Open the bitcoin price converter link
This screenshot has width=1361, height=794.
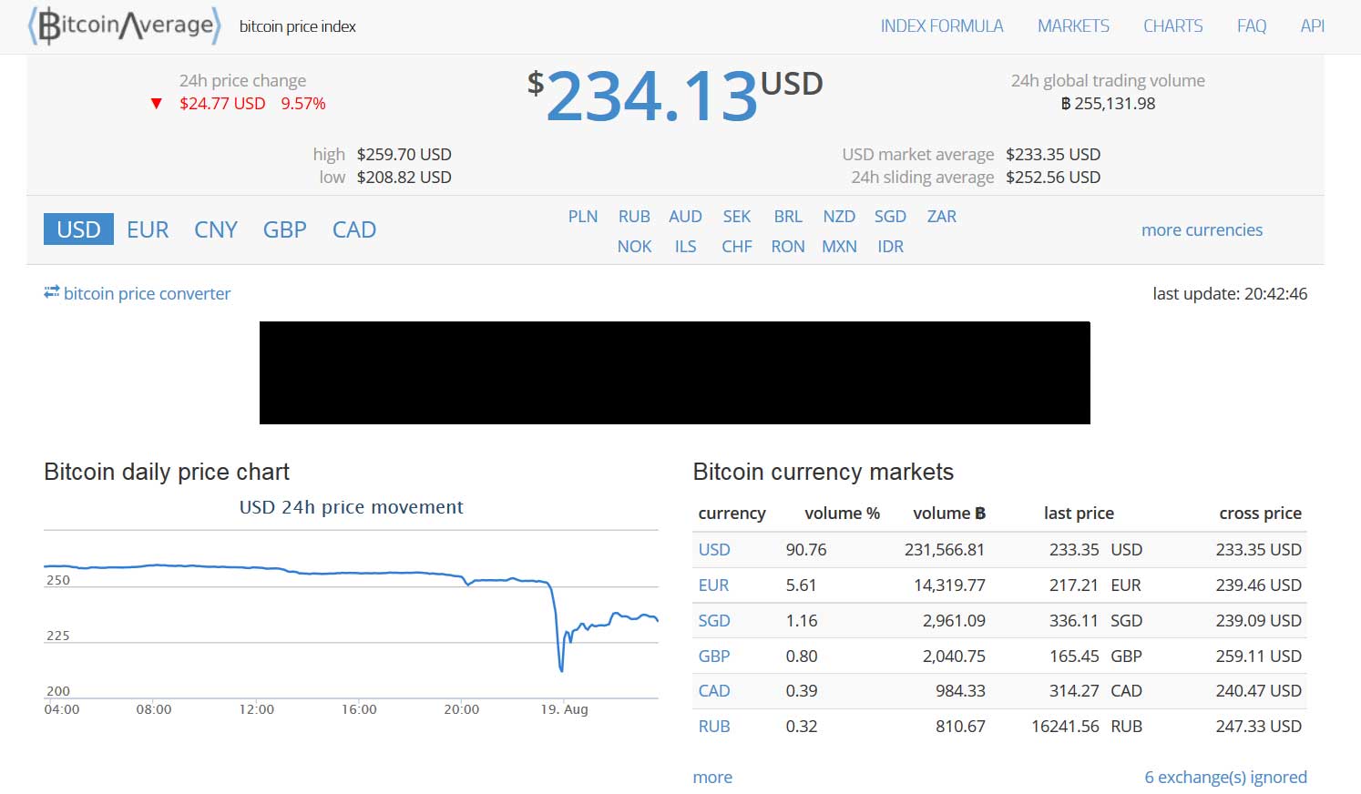tap(147, 293)
